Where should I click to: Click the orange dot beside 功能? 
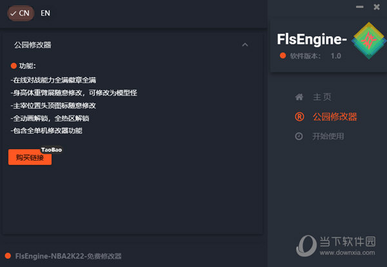pos(14,66)
